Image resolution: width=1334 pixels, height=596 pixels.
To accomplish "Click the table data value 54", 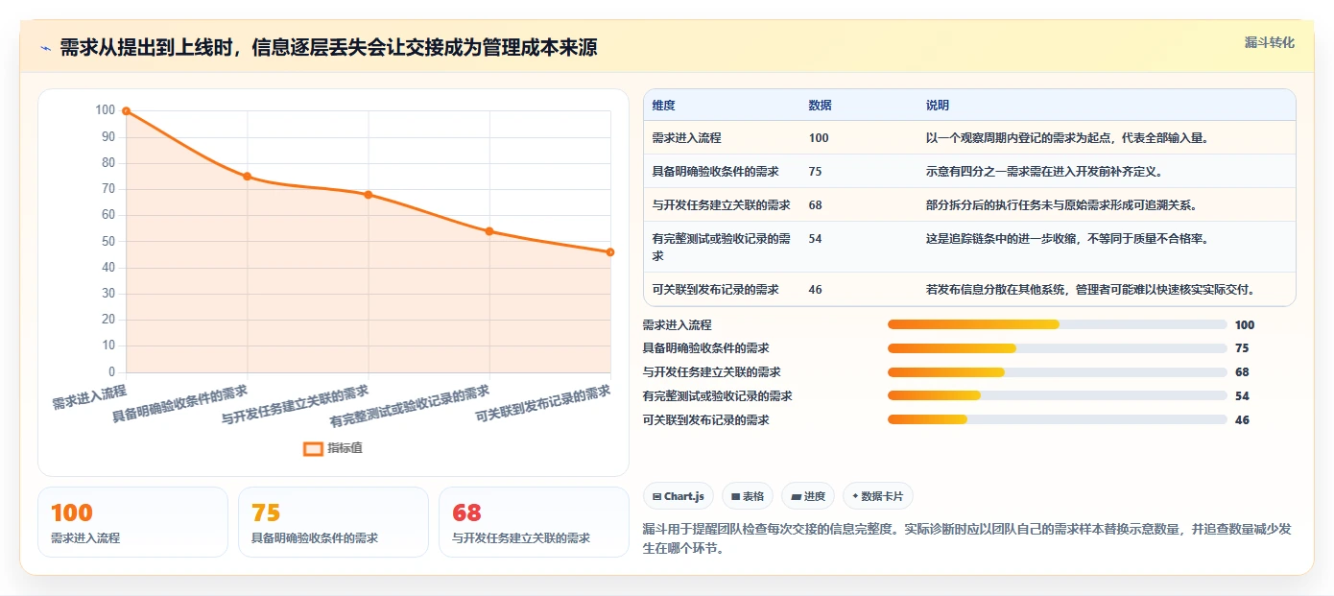I will (x=816, y=238).
